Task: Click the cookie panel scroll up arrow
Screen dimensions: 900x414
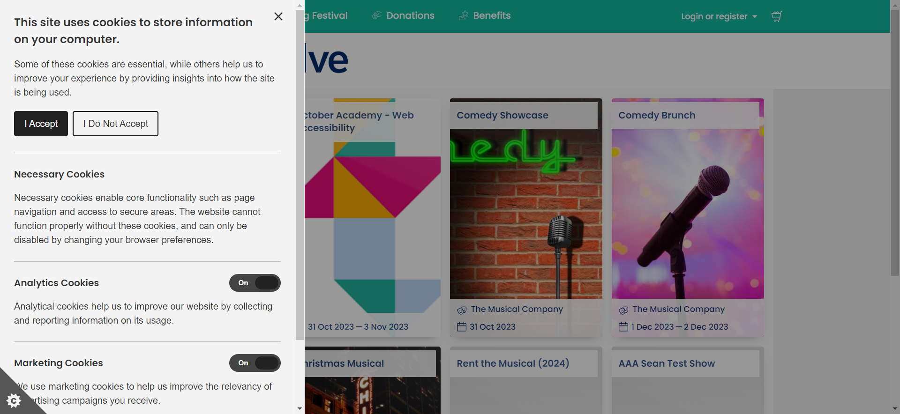Action: [x=300, y=5]
